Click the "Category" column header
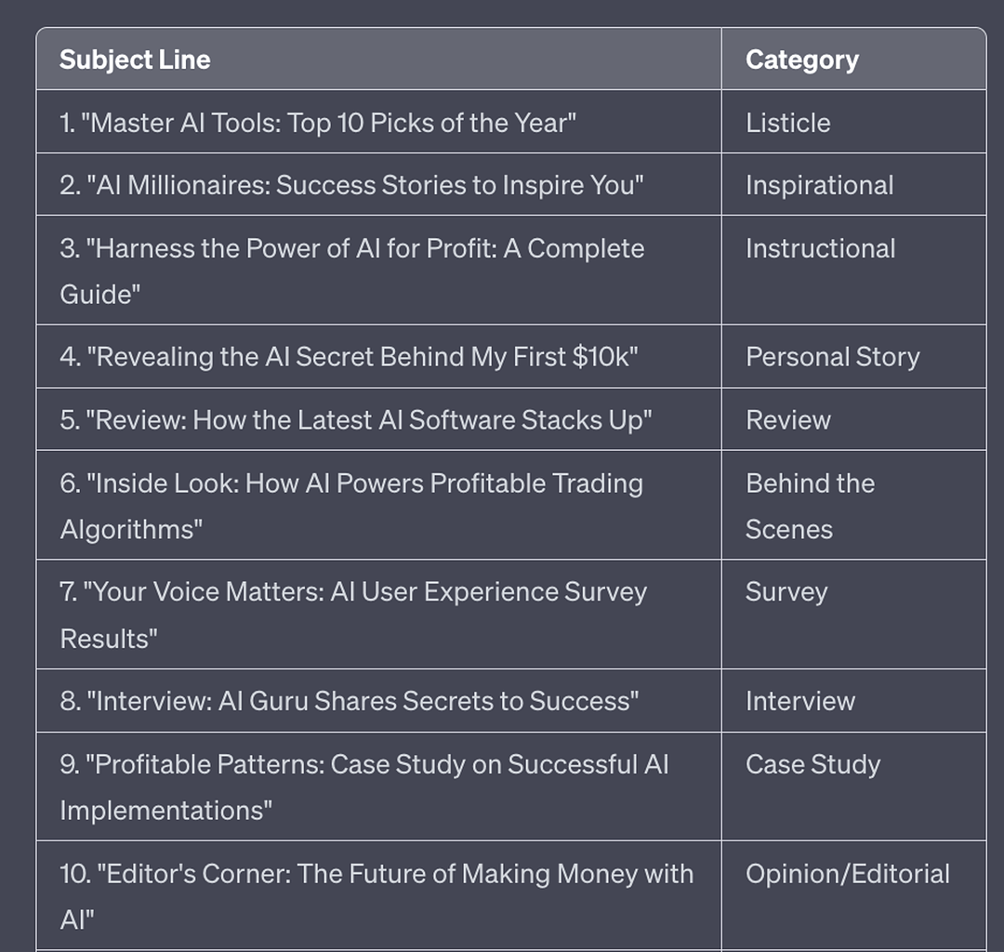Image resolution: width=1004 pixels, height=952 pixels. point(801,59)
